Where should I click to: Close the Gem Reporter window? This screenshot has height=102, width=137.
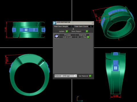coord(92,23)
